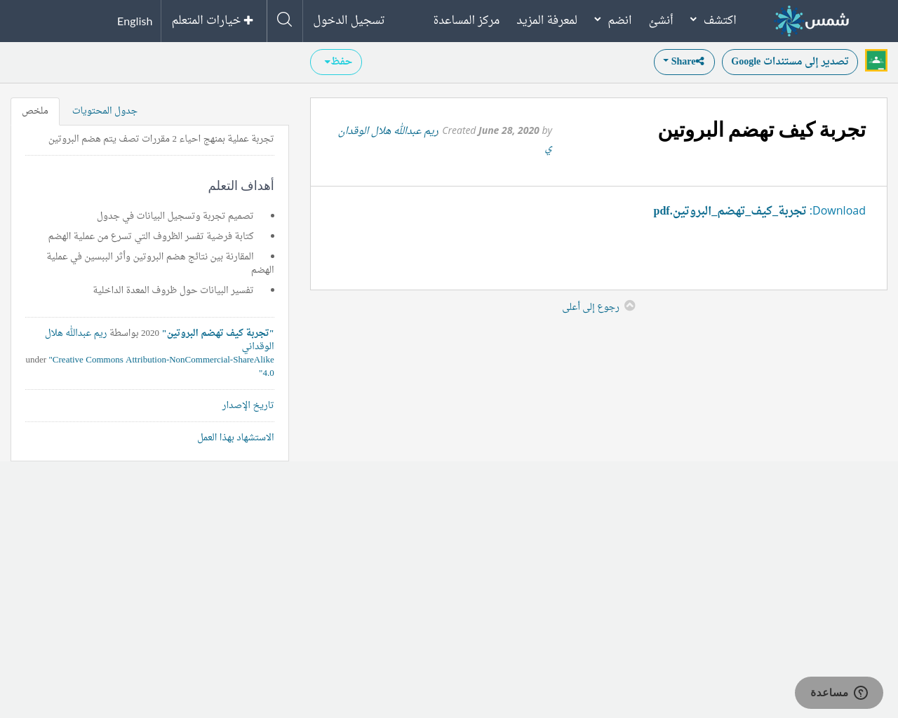Image resolution: width=898 pixels, height=718 pixels.
Task: Open the انضم dropdown menu
Action: tap(613, 20)
